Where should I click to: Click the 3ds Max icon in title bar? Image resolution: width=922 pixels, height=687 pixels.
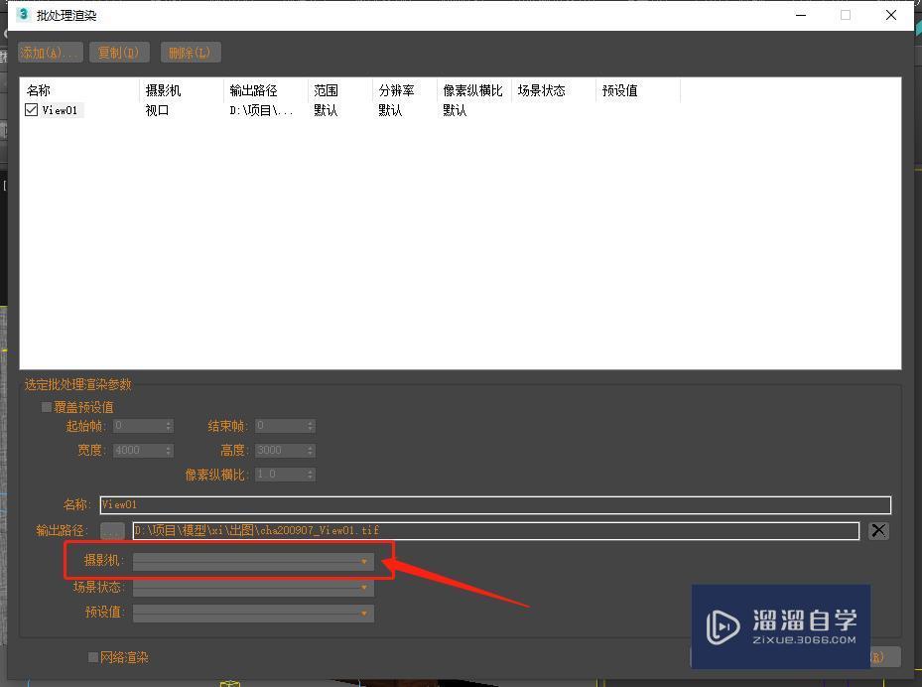pyautogui.click(x=24, y=14)
